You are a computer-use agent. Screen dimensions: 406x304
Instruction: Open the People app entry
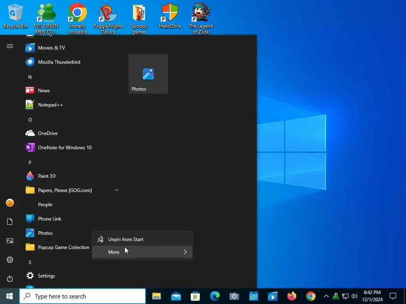[73, 205]
